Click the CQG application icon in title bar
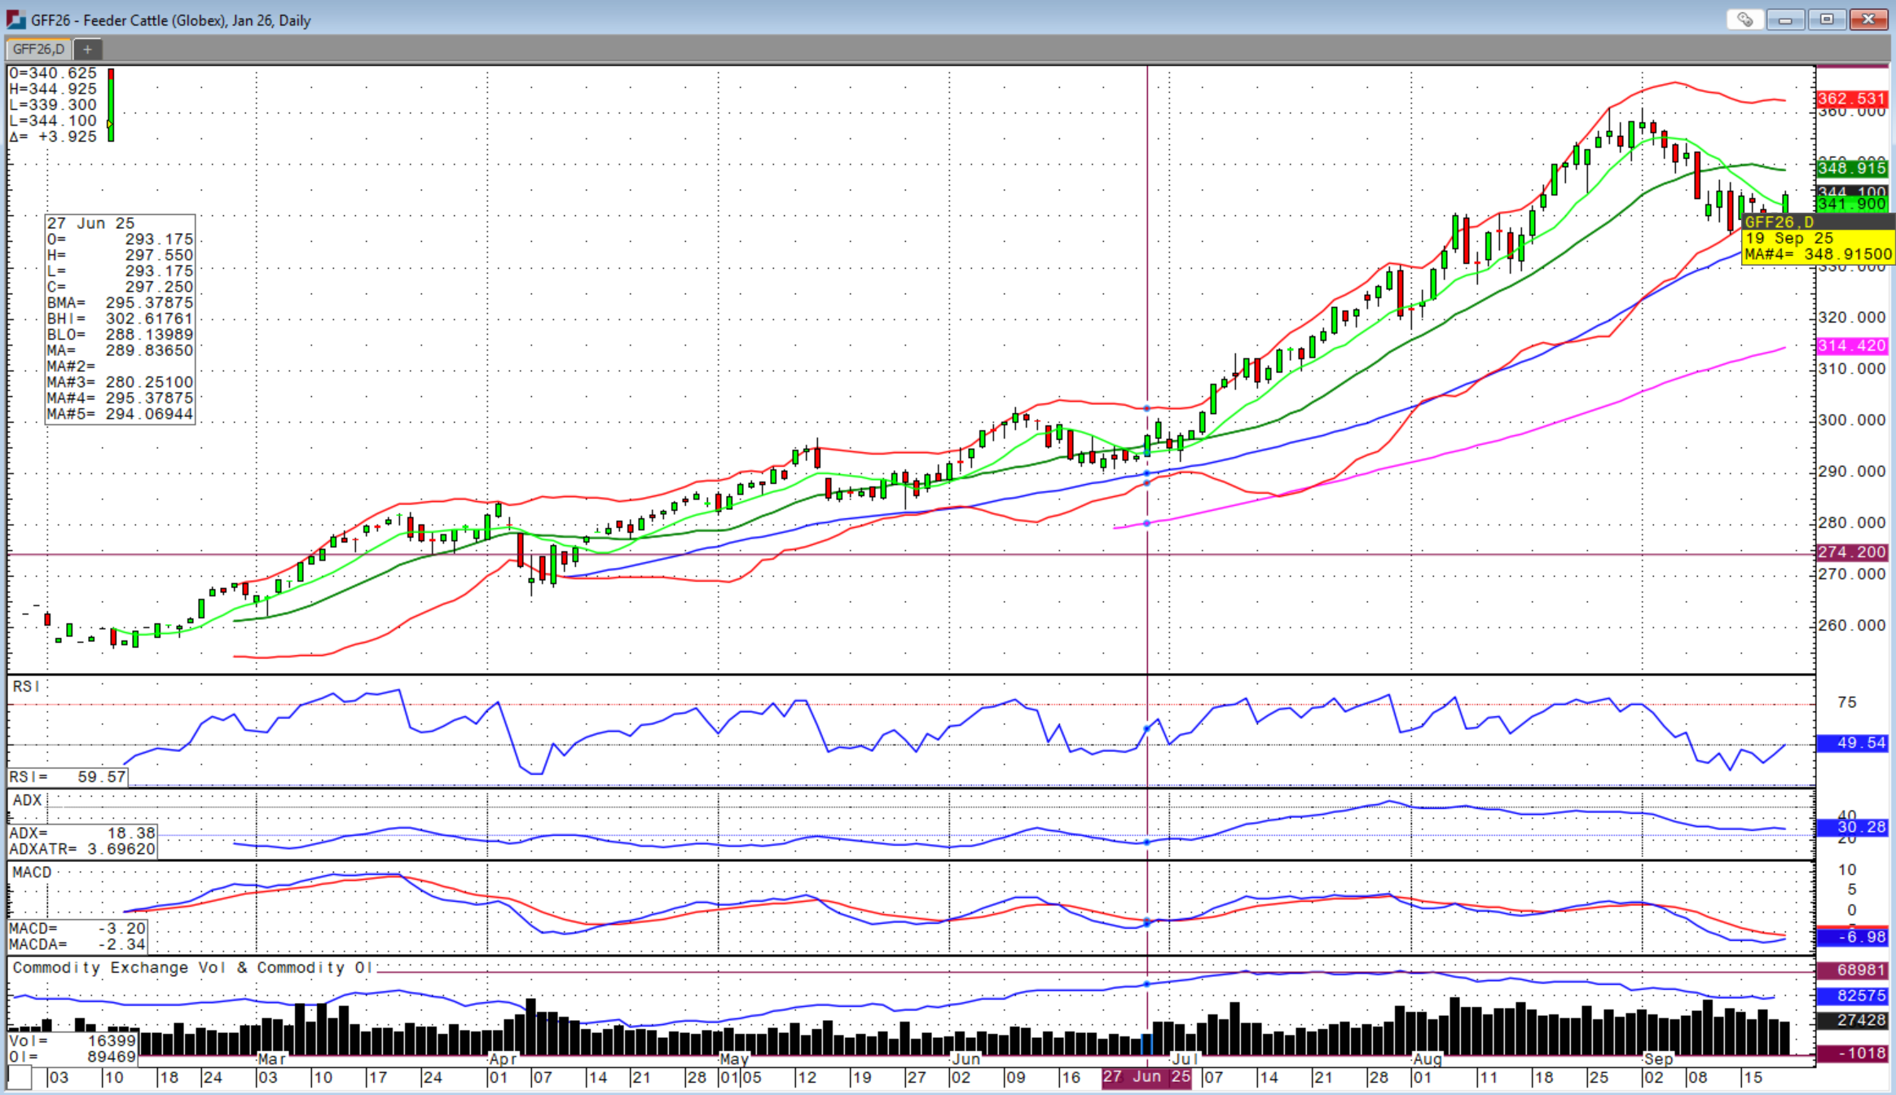This screenshot has width=1896, height=1095. (x=15, y=20)
